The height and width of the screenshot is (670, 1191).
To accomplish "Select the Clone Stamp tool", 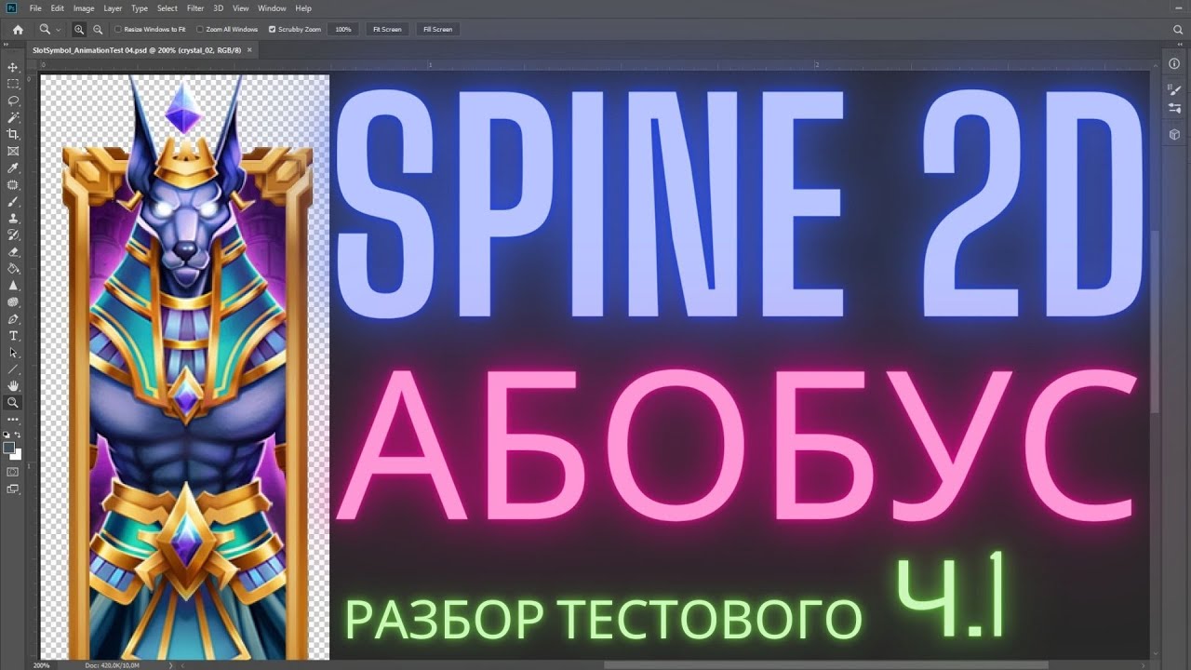I will coord(13,218).
